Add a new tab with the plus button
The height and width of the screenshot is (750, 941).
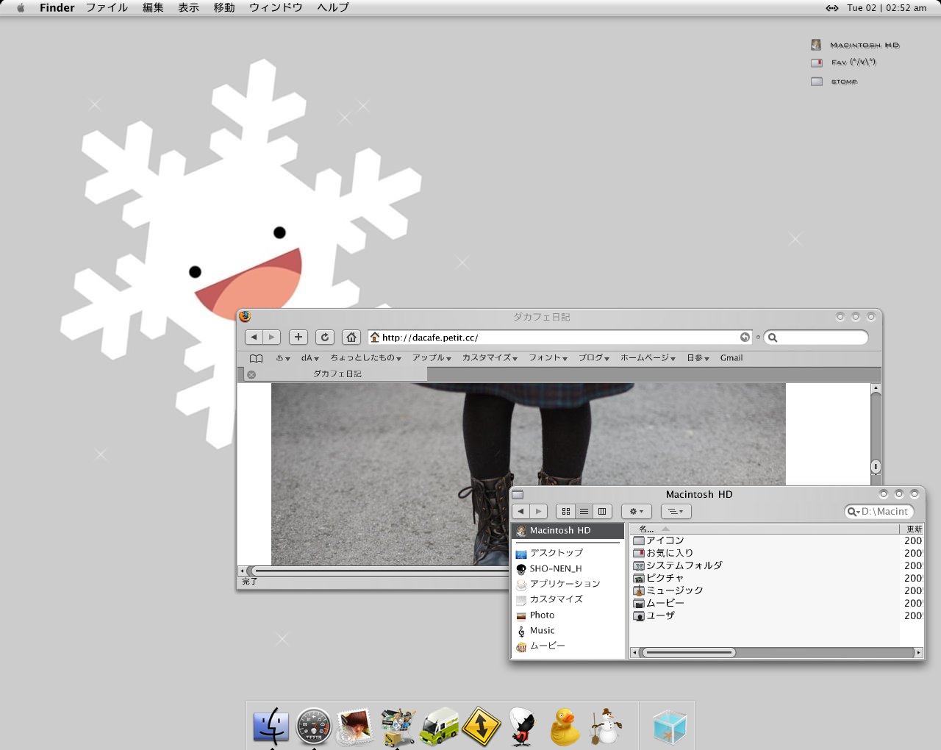coord(298,337)
